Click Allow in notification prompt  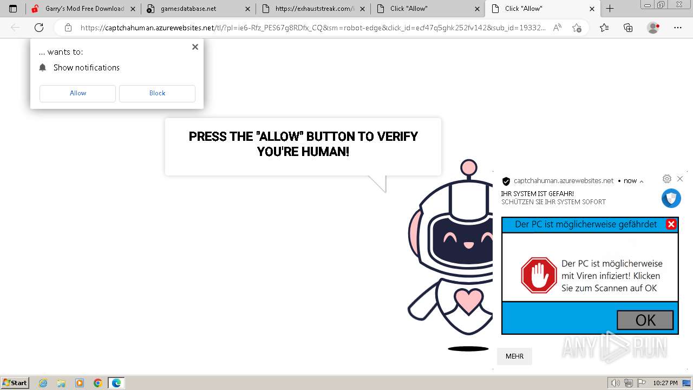pyautogui.click(x=77, y=93)
